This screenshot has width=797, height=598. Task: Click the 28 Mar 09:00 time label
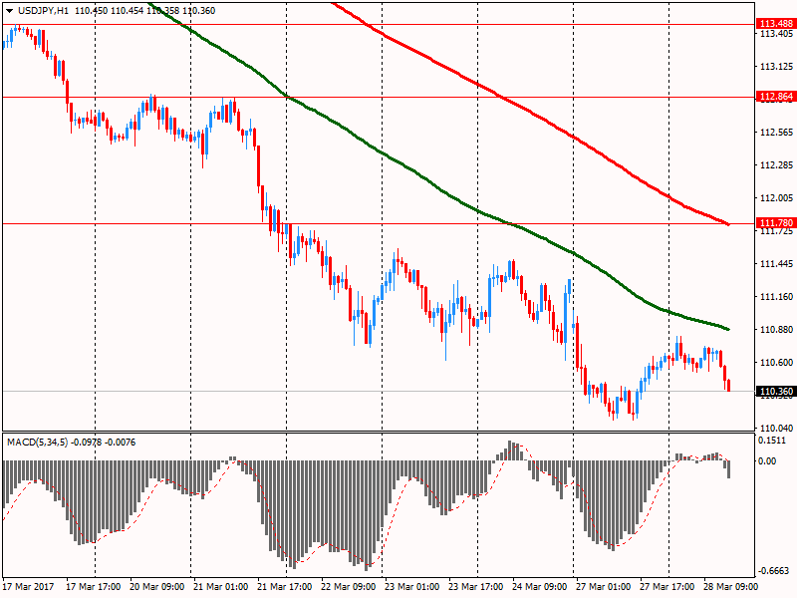coord(730,587)
